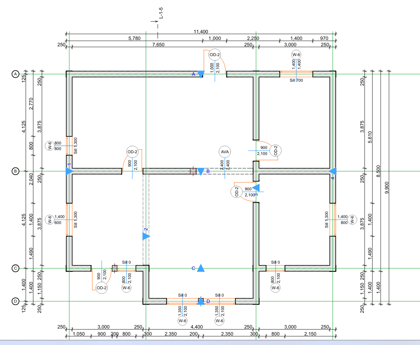Select grid axis bubble C

[15, 269]
